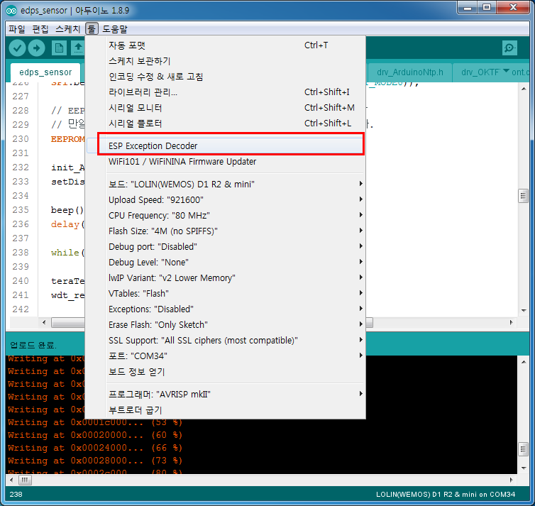The height and width of the screenshot is (506, 535).
Task: Click 보드 정보 얻기
Action: (226, 372)
